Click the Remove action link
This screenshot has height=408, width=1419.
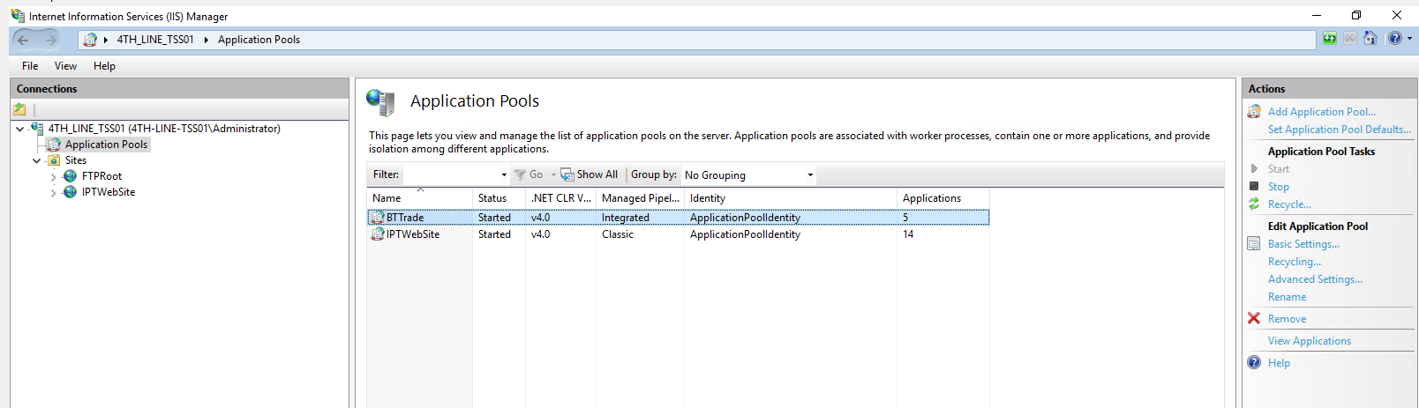(x=1287, y=319)
